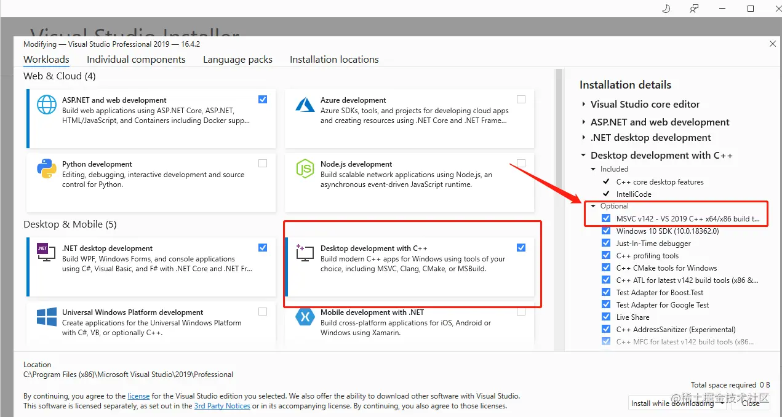Click the Desktop & Mobile (5) heading
This screenshot has width=782, height=417.
70,224
